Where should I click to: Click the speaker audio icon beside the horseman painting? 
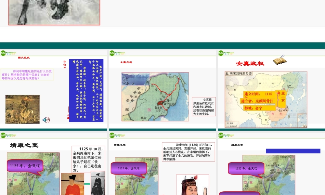click(46, 120)
